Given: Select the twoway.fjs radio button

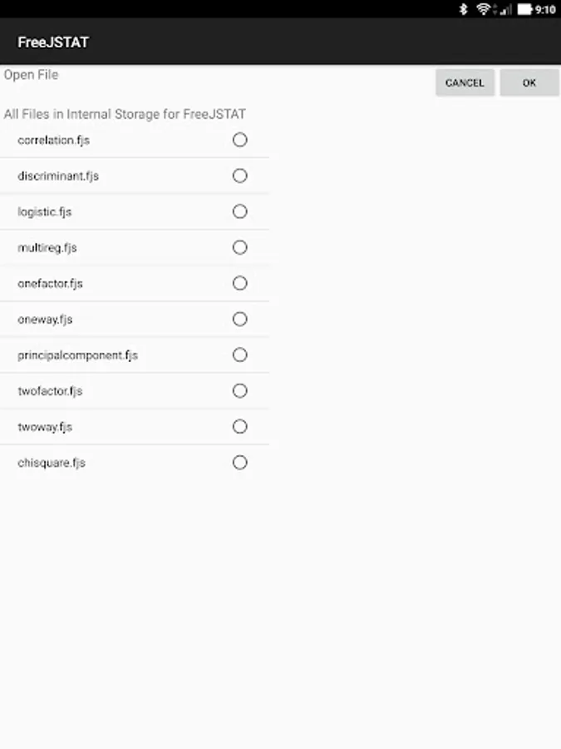Looking at the screenshot, I should [239, 426].
